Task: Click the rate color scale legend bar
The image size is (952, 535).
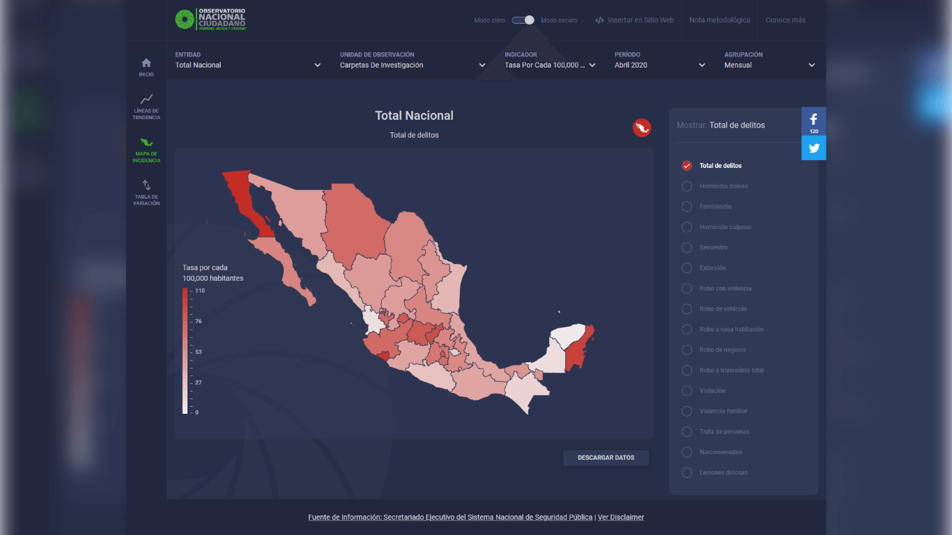Action: pos(185,351)
